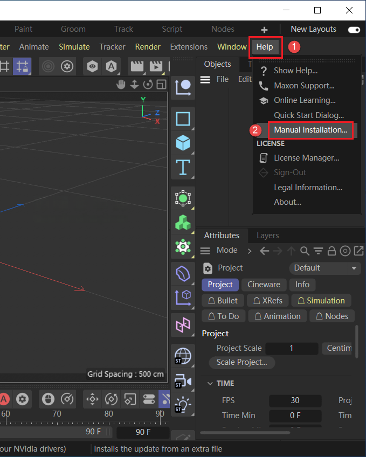Open the Window menu
This screenshot has height=457, width=366.
(232, 47)
